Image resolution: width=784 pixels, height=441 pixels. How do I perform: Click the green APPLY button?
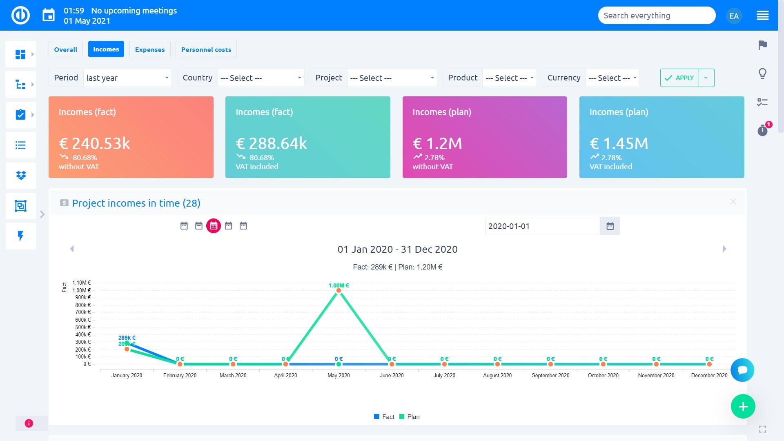click(x=679, y=78)
